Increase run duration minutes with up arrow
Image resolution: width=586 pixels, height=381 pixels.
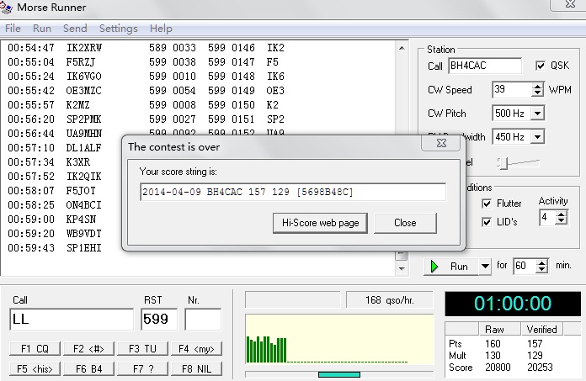click(x=542, y=262)
